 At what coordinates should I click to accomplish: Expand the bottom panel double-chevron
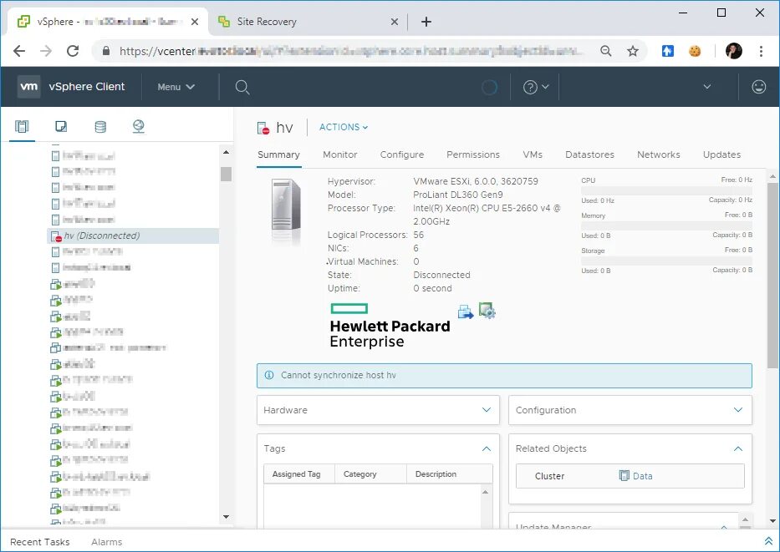coord(768,541)
